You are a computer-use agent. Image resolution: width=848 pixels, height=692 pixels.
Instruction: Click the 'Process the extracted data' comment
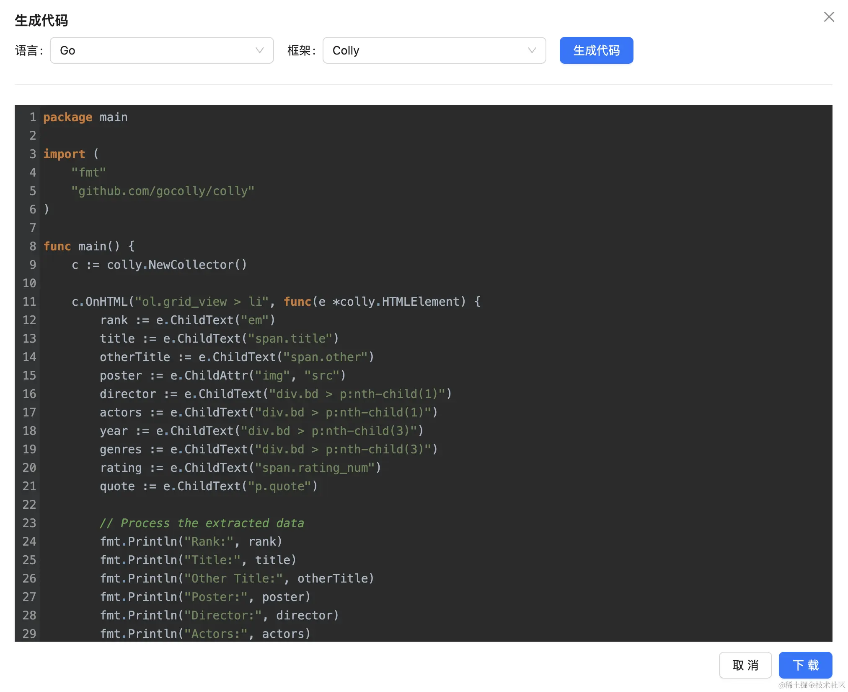coord(202,523)
